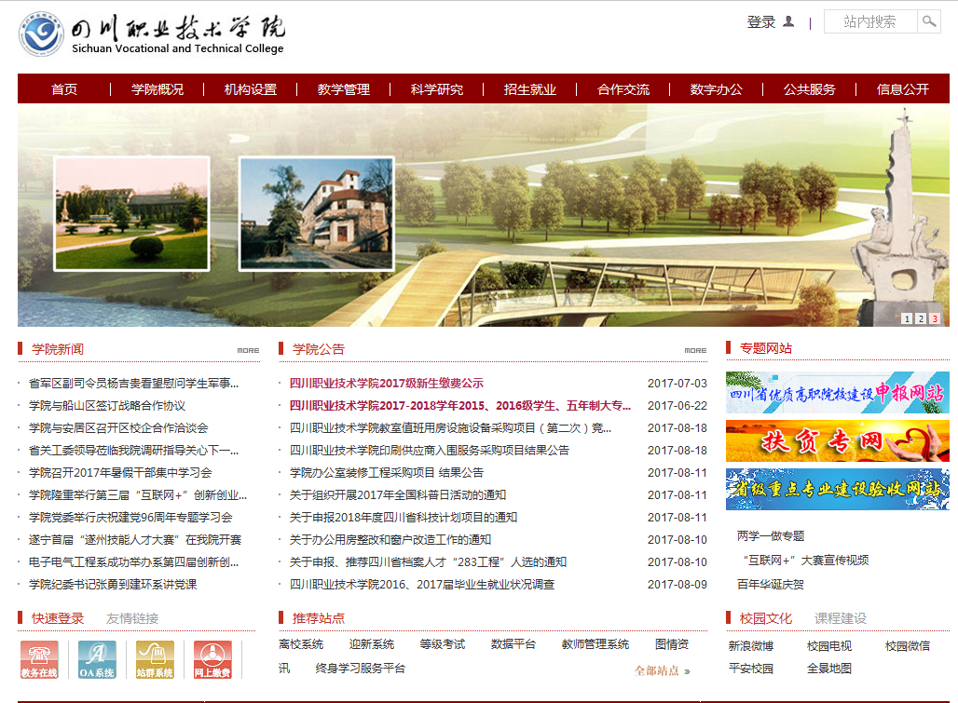
Task: Click the 扶贫专网 banner image
Action: click(837, 440)
